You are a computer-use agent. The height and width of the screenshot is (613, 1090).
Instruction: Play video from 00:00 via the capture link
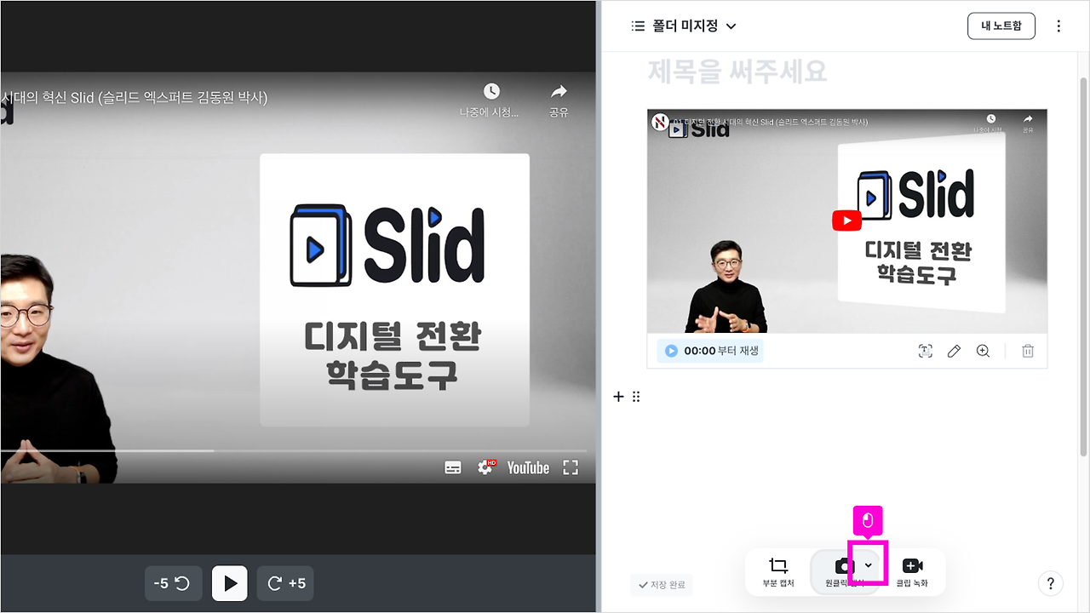coord(709,350)
